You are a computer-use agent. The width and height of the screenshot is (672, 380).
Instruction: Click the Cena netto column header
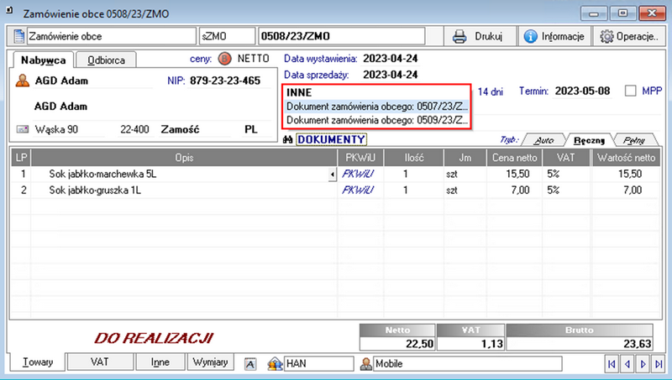click(514, 158)
